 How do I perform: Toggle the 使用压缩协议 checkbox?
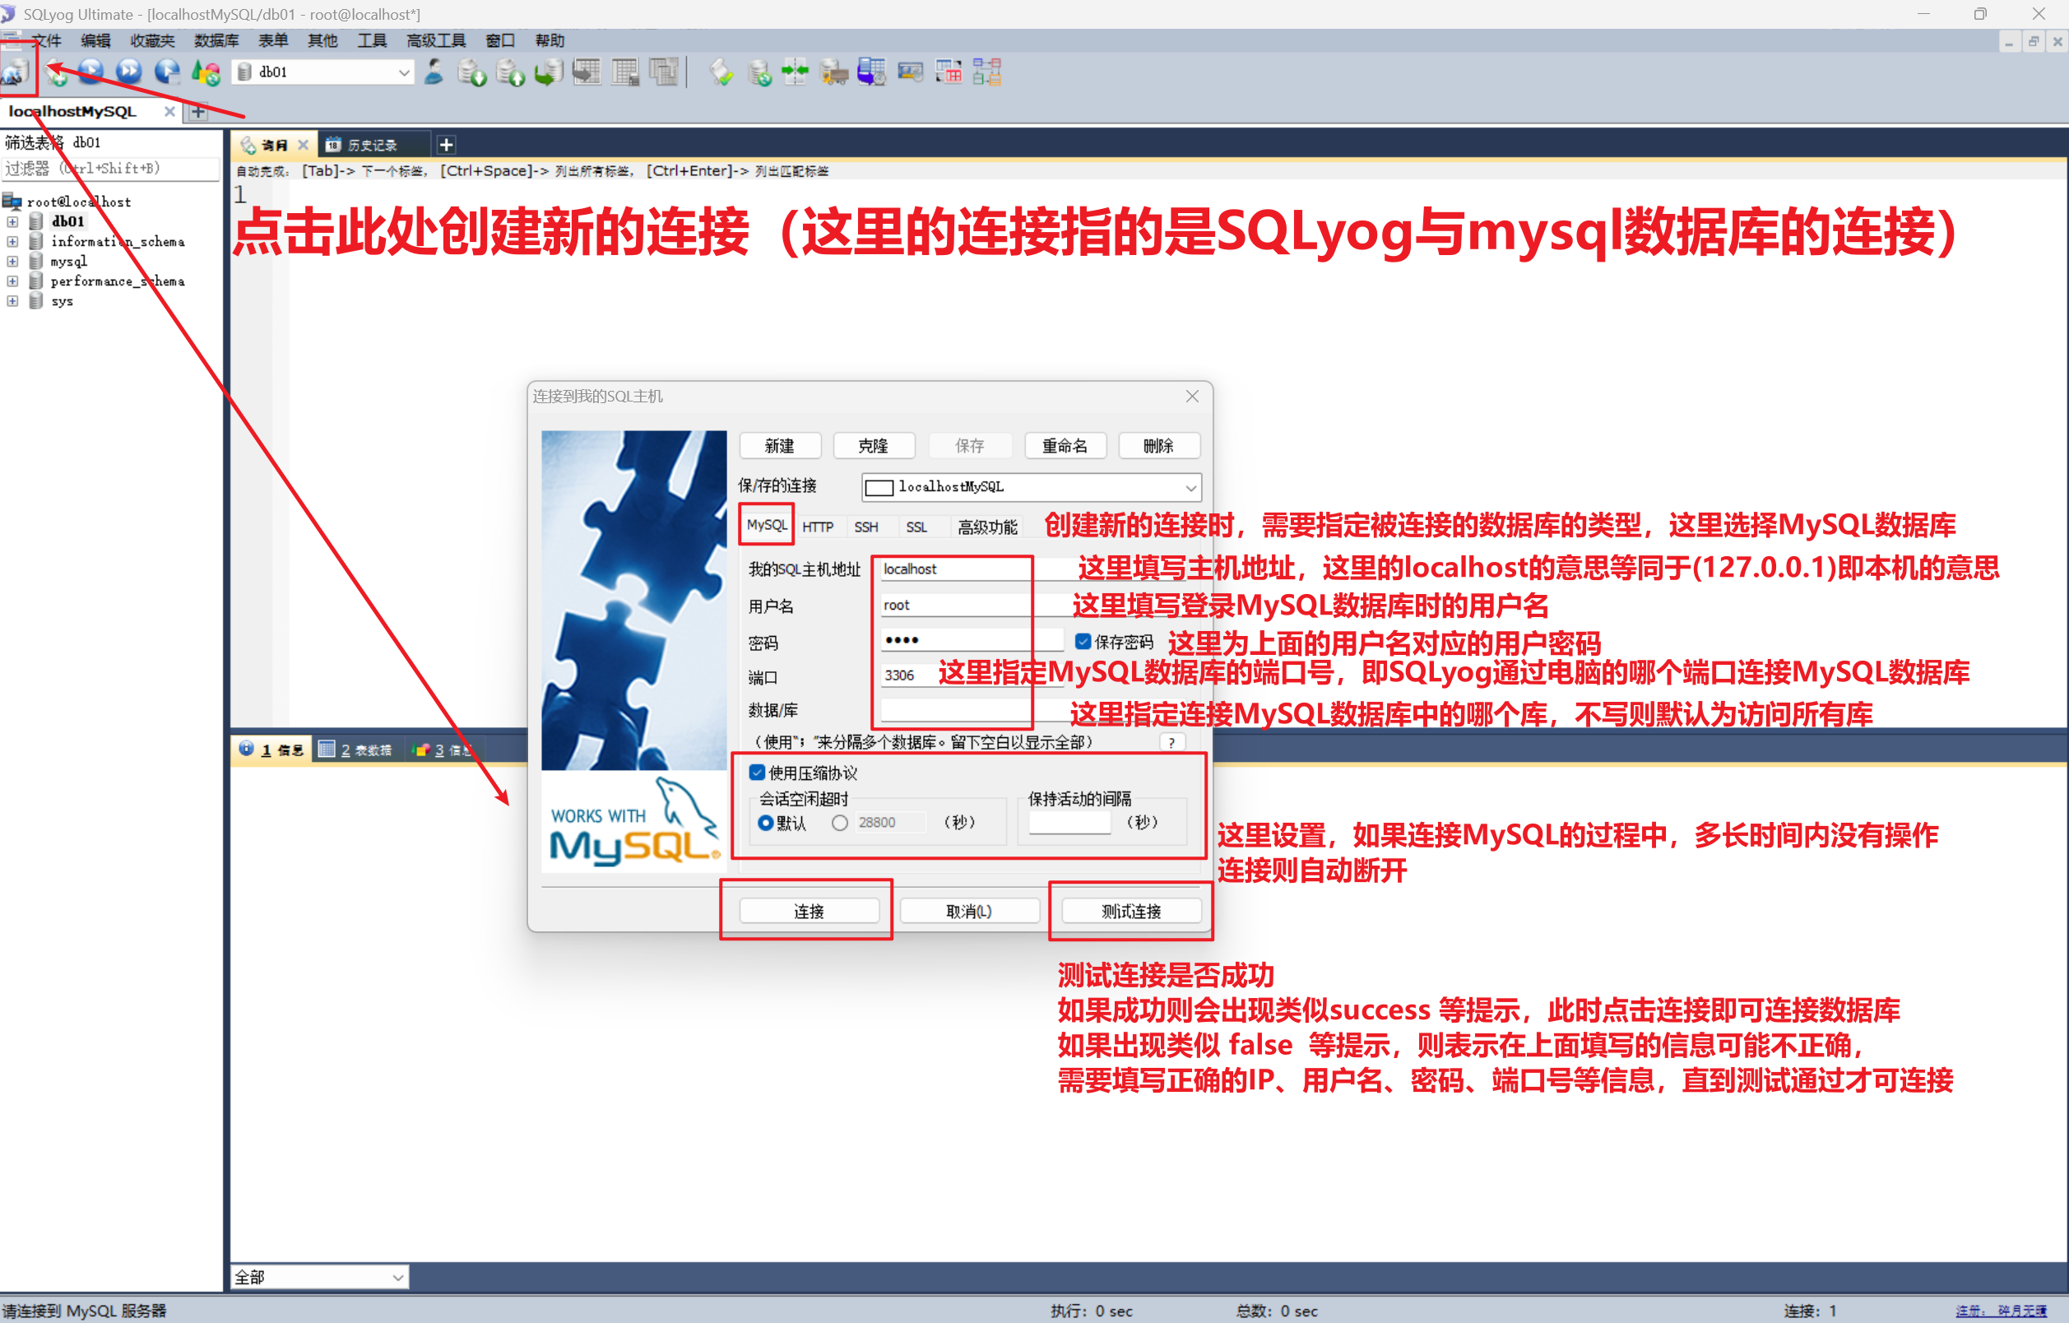757,773
